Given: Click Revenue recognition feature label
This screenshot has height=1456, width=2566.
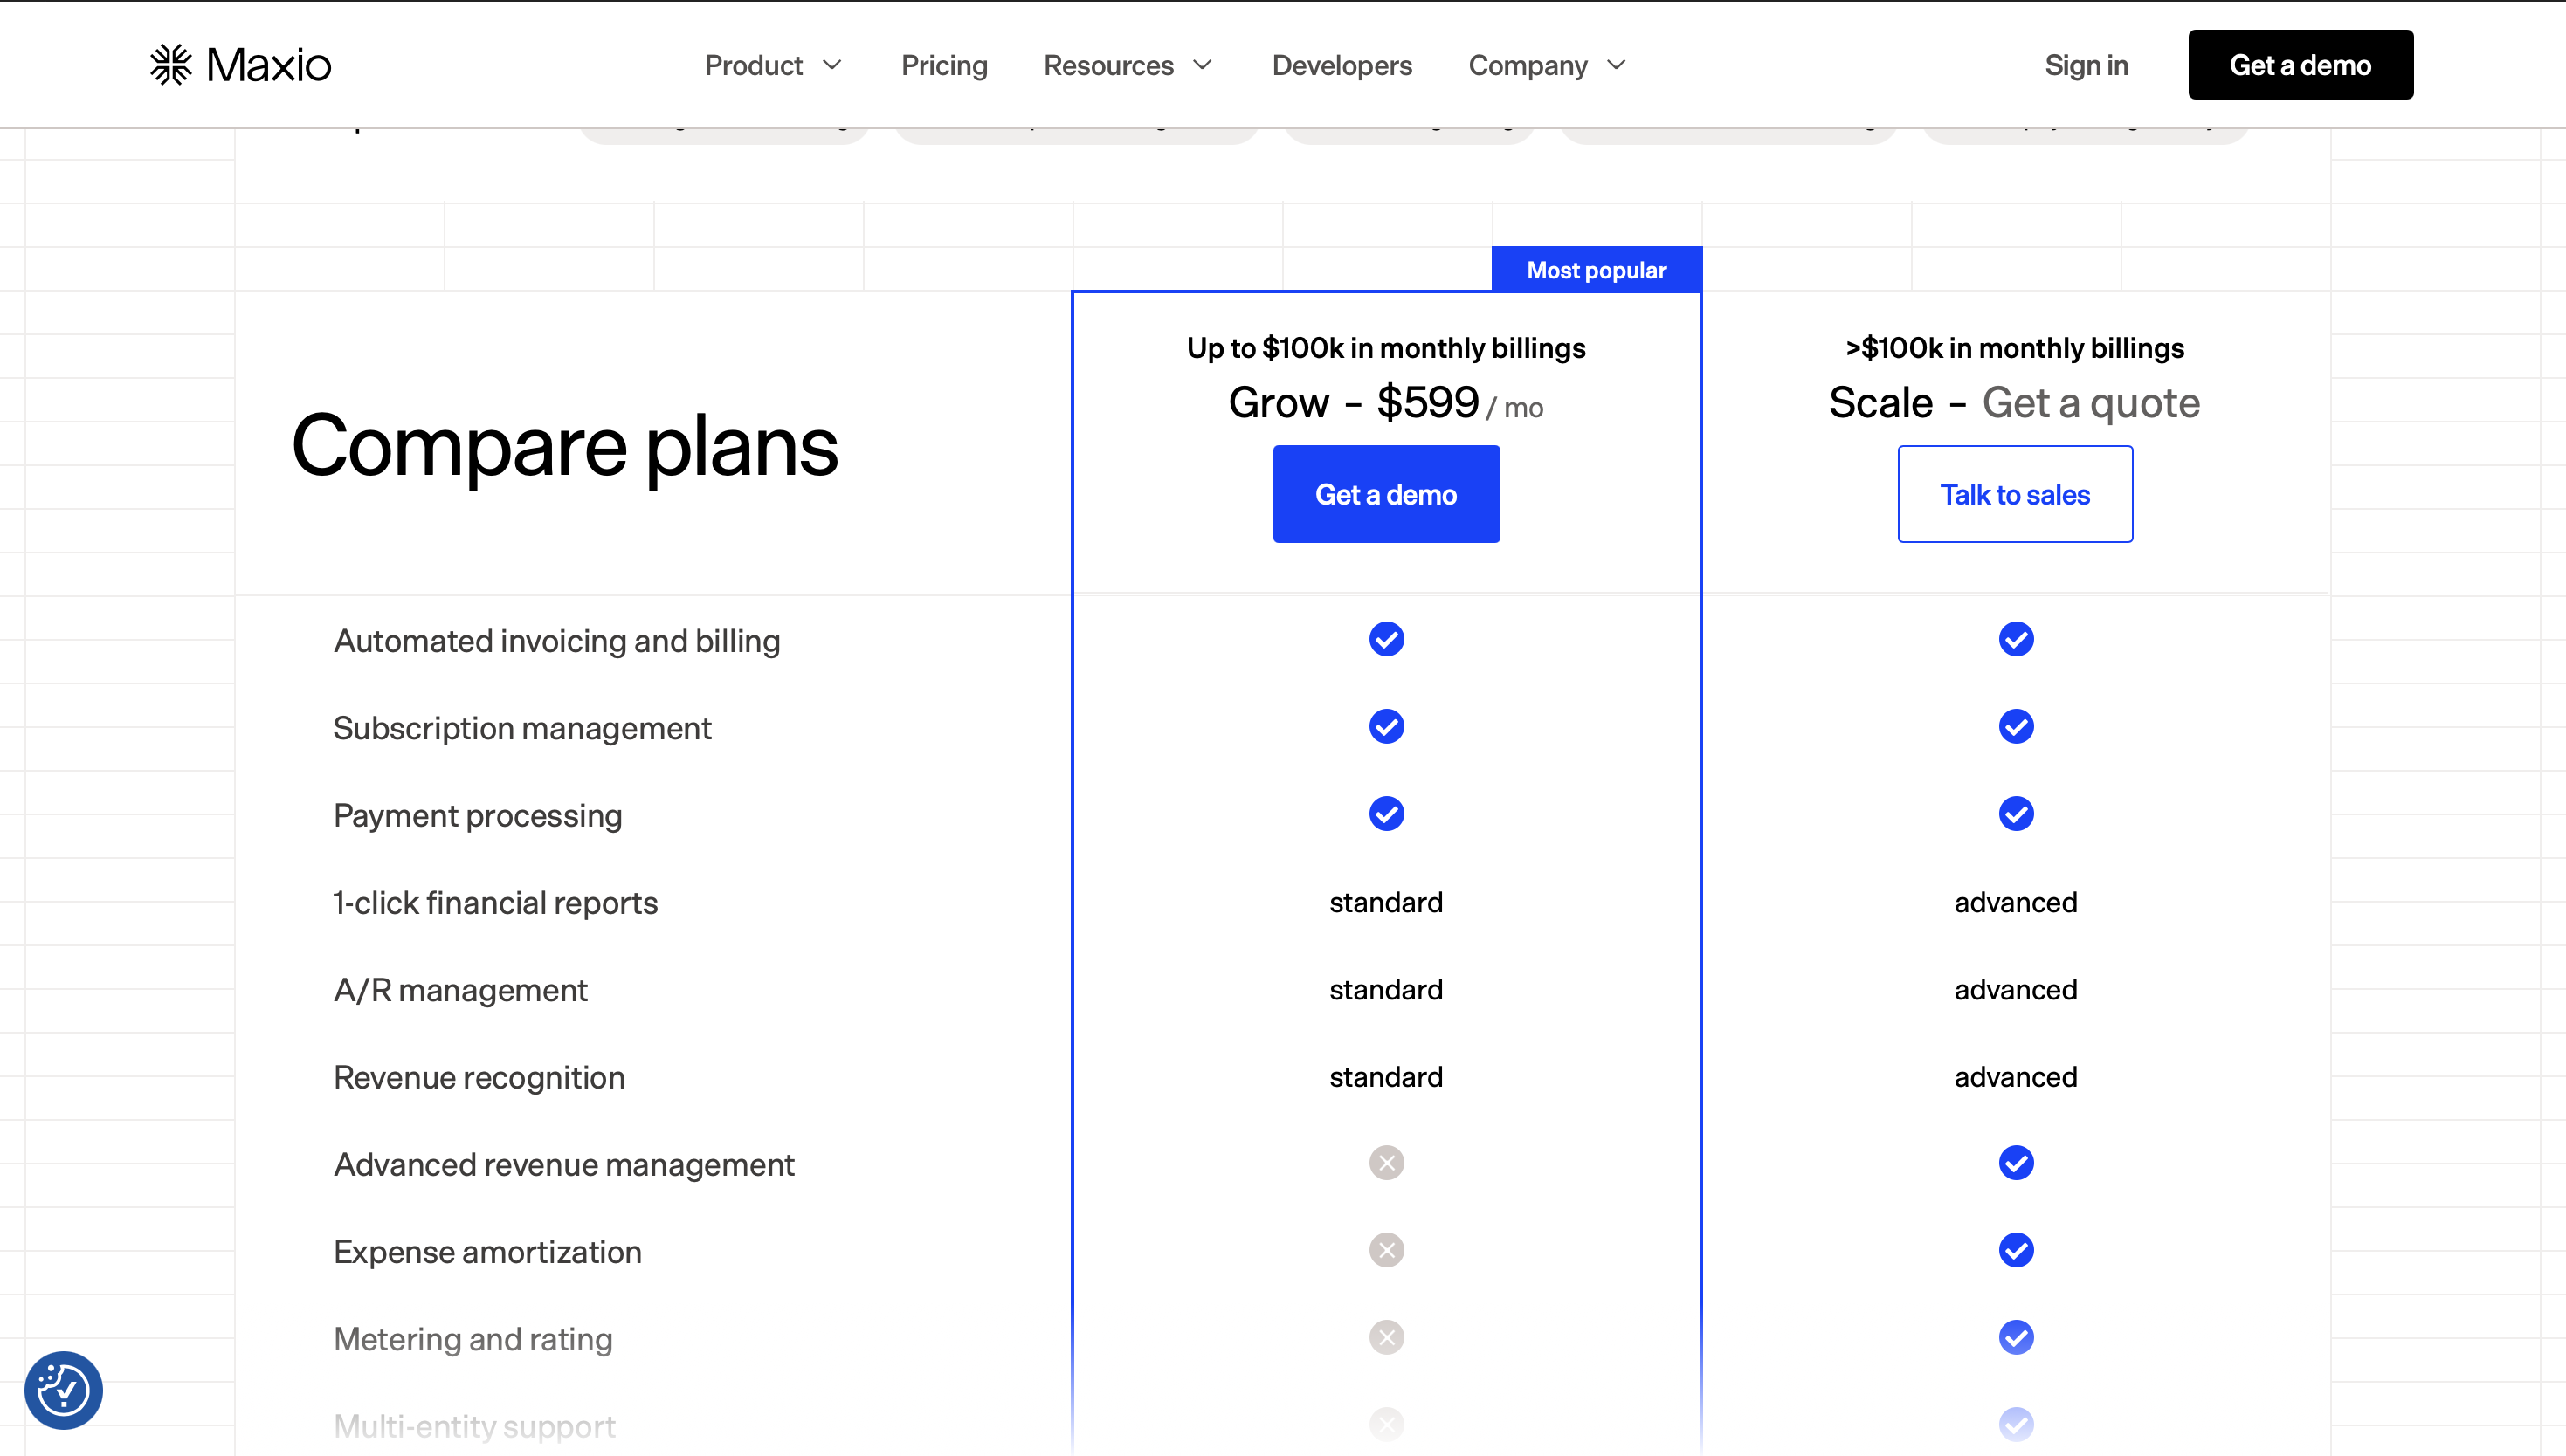Looking at the screenshot, I should 479,1077.
